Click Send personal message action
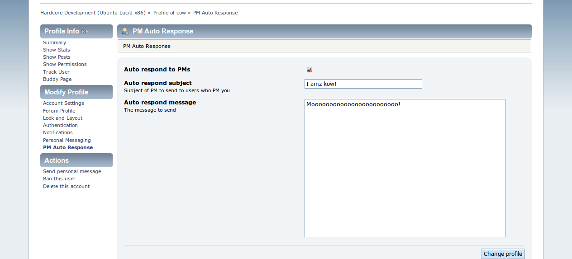The width and height of the screenshot is (572, 259). (72, 171)
